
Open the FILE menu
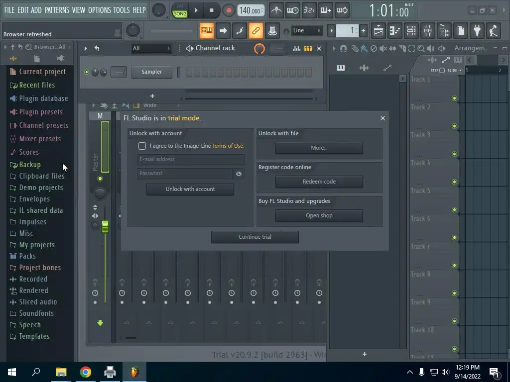(9, 10)
